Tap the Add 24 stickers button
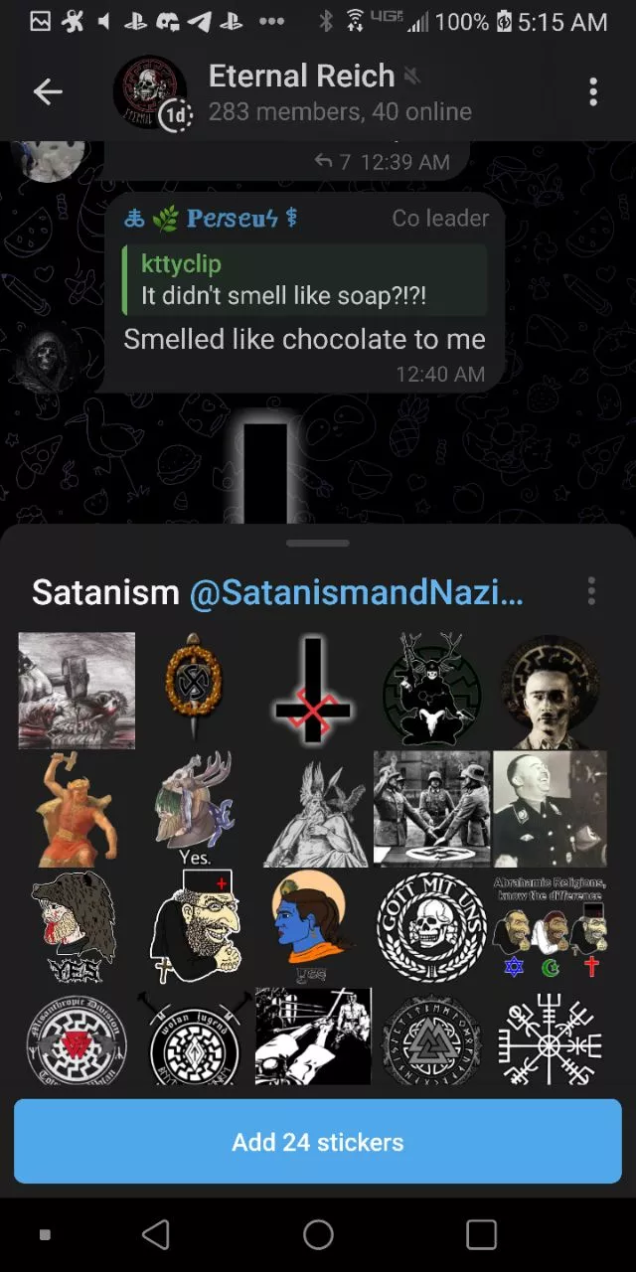This screenshot has height=1272, width=636. click(x=318, y=1142)
